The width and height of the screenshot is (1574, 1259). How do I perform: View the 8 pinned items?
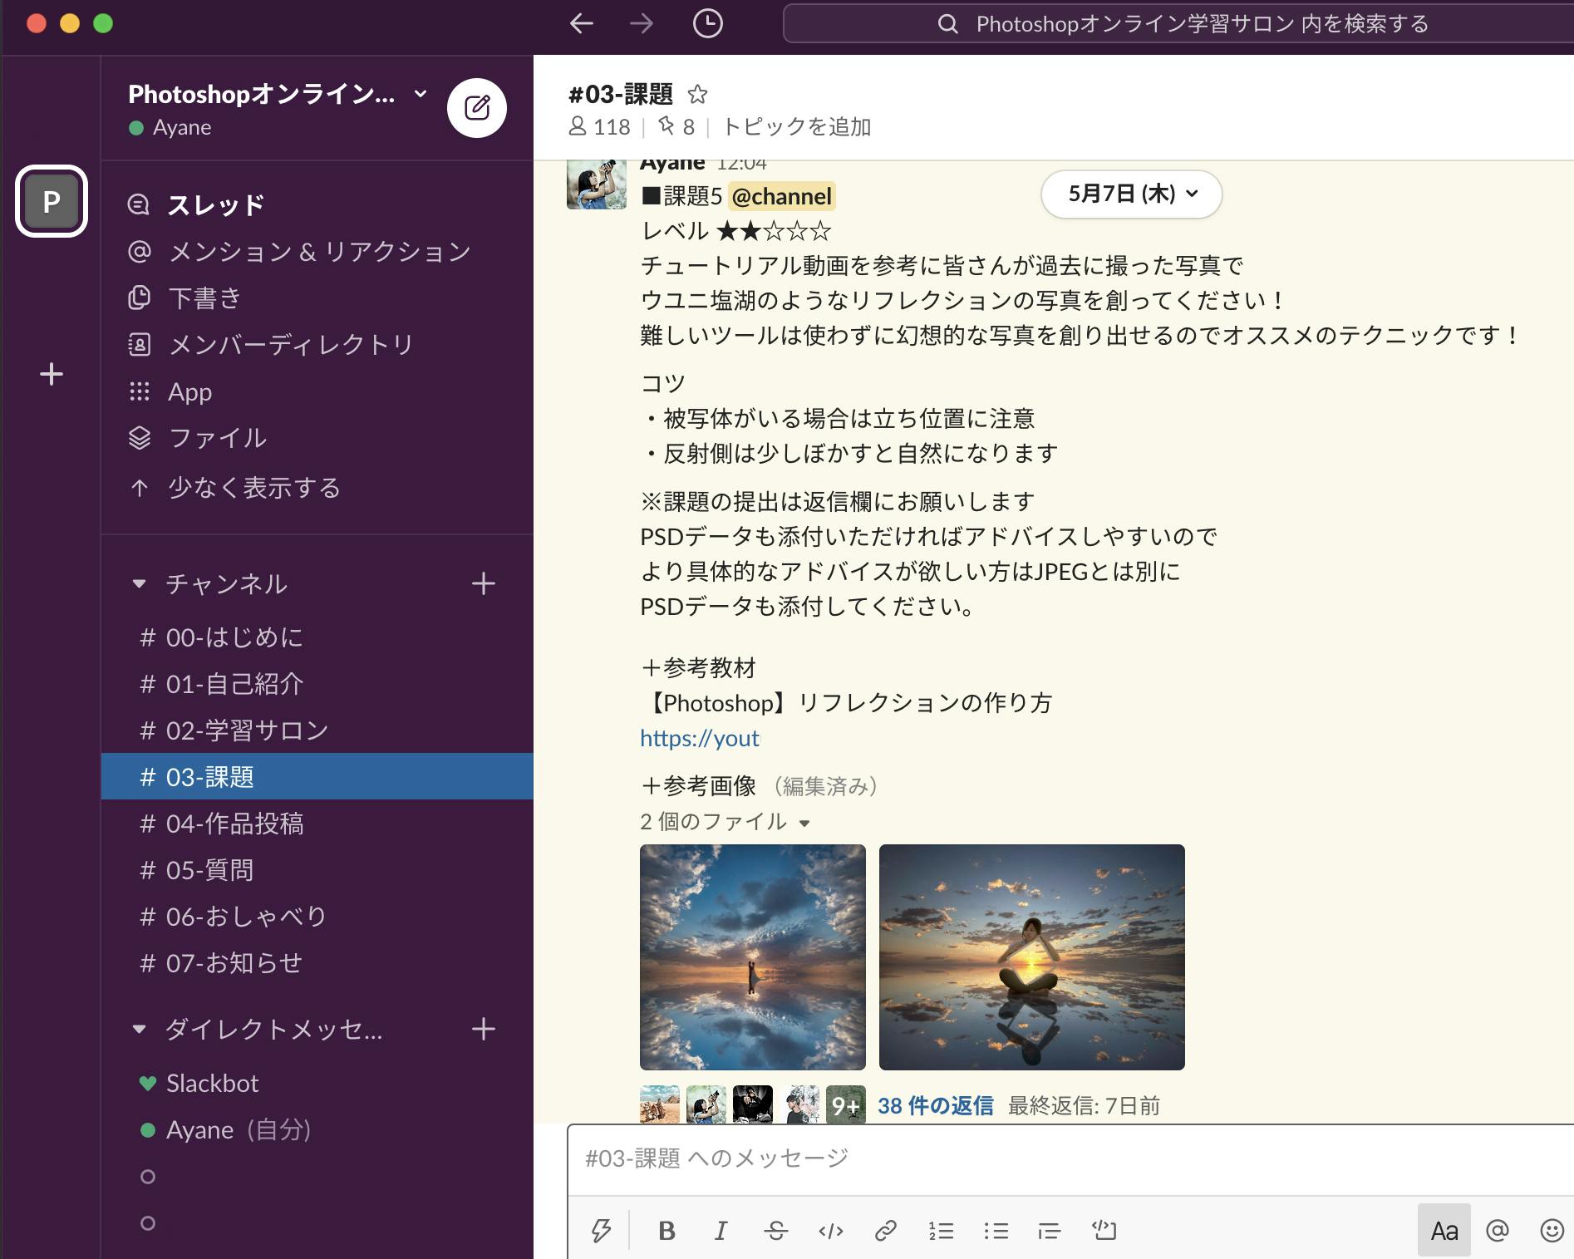(x=676, y=127)
